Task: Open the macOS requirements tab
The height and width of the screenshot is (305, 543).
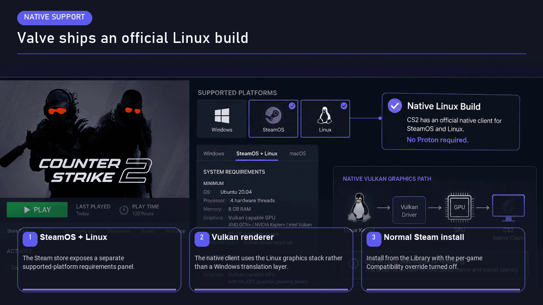Action: [298, 154]
